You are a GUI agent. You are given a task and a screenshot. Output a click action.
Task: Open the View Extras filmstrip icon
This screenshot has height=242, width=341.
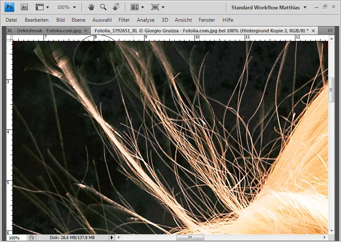pos(40,7)
